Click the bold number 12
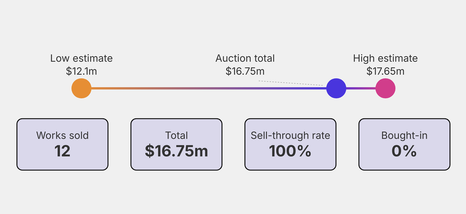This screenshot has height=214, width=466. 62,151
